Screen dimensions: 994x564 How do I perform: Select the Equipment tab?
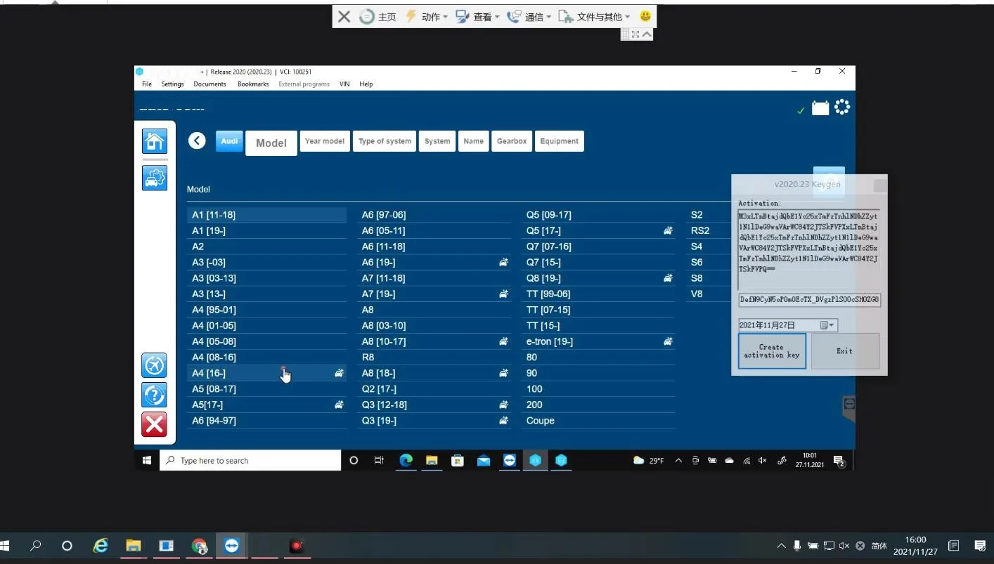(559, 141)
